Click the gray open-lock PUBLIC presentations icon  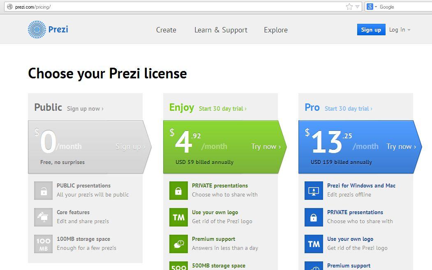coord(43,190)
